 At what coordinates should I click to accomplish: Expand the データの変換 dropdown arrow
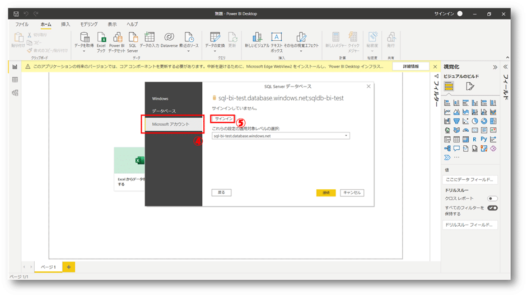pos(215,51)
